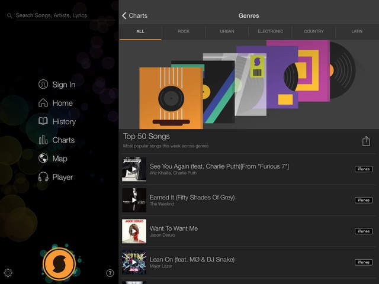
Task: Switch to the URBAN genre tab
Action: [227, 31]
